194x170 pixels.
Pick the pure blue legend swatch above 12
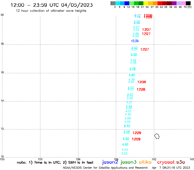pyautogui.click(x=127, y=3)
